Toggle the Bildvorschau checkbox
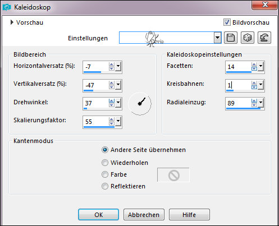This screenshot has height=226, width=279. (x=227, y=22)
